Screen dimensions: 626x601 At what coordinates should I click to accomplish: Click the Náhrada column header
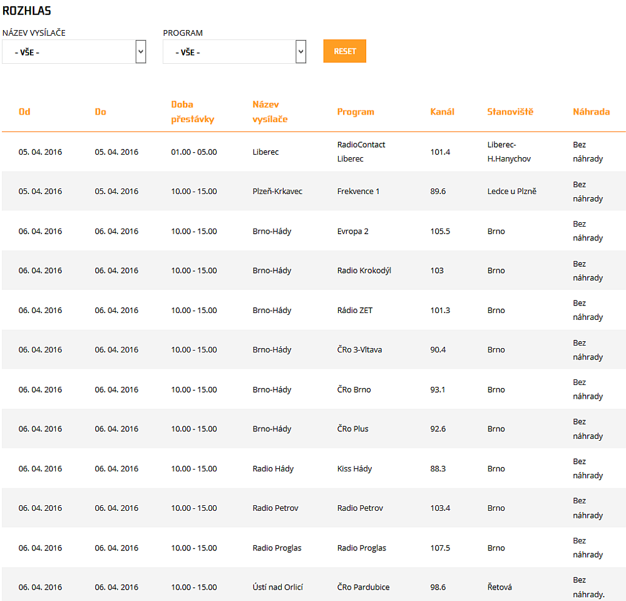591,112
